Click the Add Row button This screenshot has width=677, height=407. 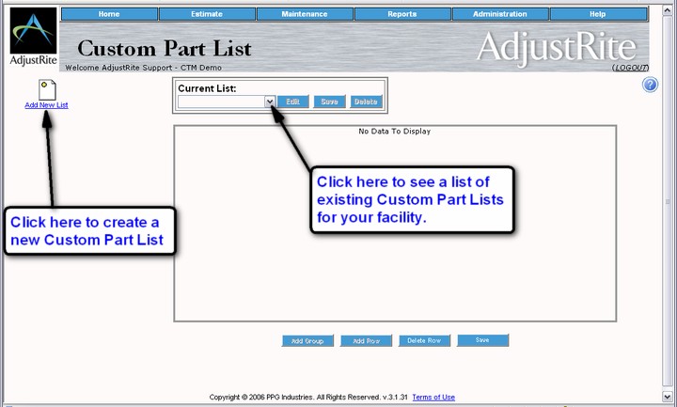[x=366, y=341]
